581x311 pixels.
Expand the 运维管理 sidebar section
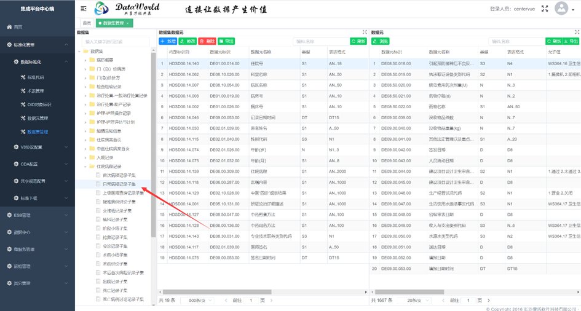tap(38, 266)
